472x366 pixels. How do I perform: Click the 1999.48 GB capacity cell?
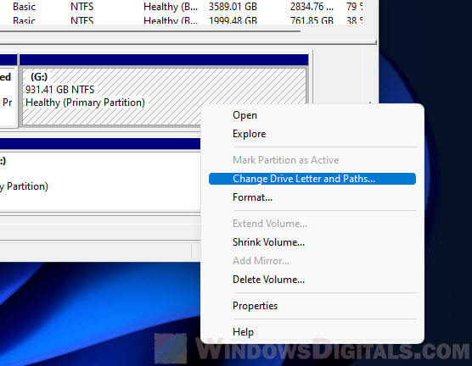pos(233,20)
